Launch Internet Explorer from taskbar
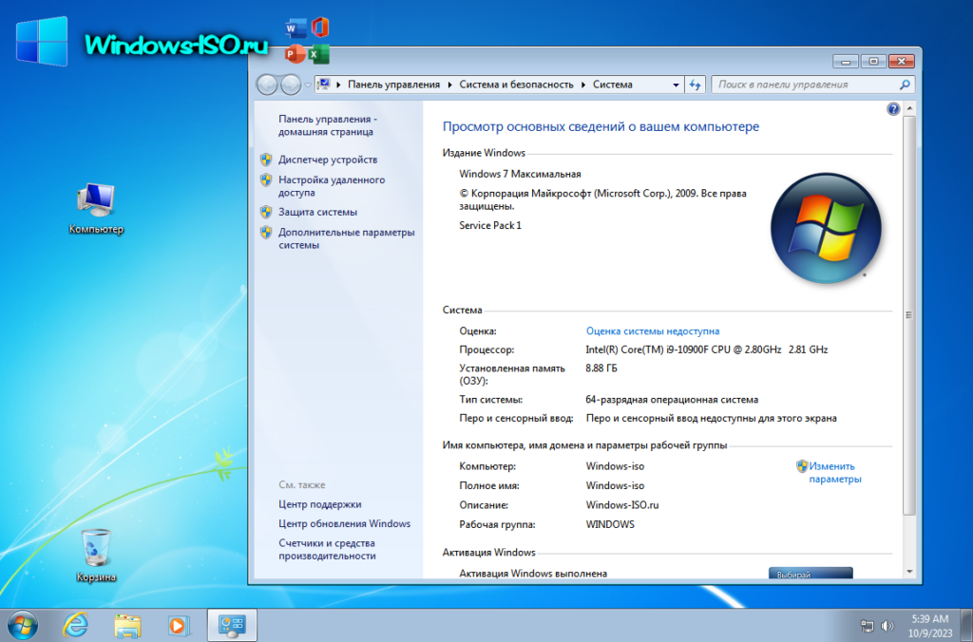This screenshot has height=642, width=973. (x=75, y=625)
